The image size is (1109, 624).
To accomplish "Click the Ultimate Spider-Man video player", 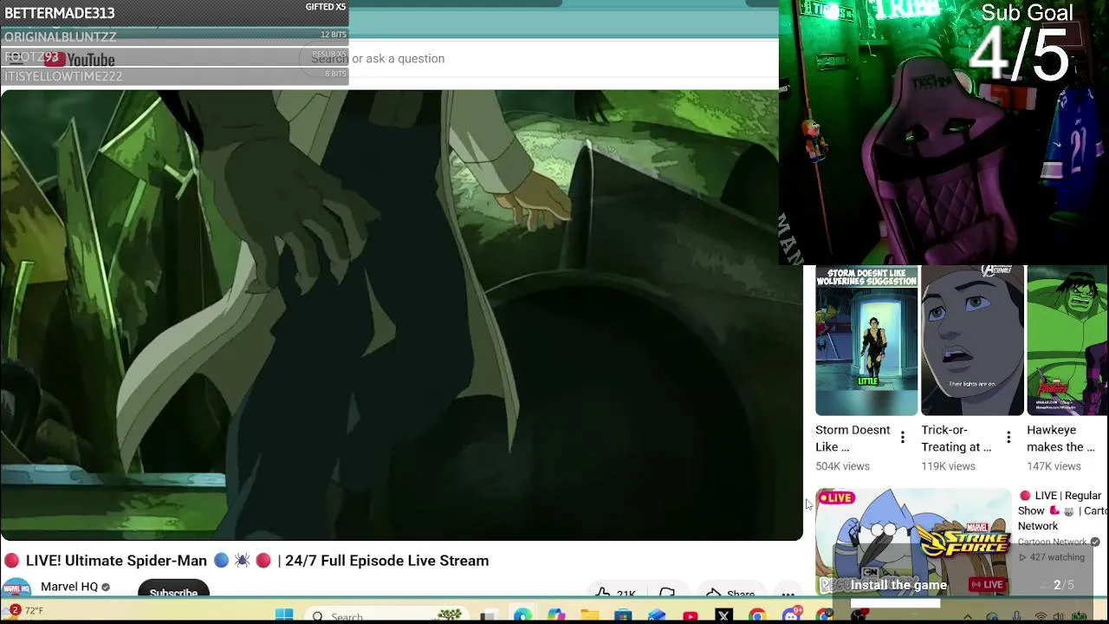I will 401,314.
